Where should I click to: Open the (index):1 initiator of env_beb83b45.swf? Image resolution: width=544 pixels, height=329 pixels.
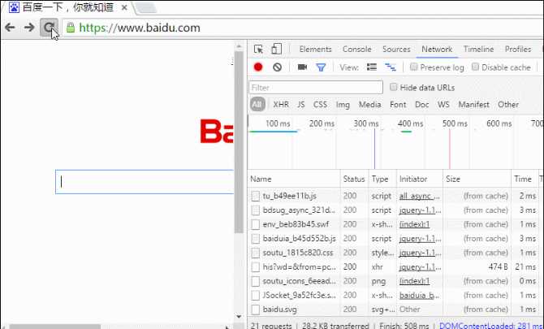[x=415, y=224]
